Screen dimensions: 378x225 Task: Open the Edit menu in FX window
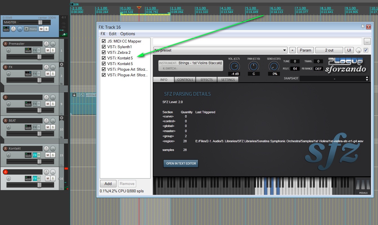[x=113, y=34]
